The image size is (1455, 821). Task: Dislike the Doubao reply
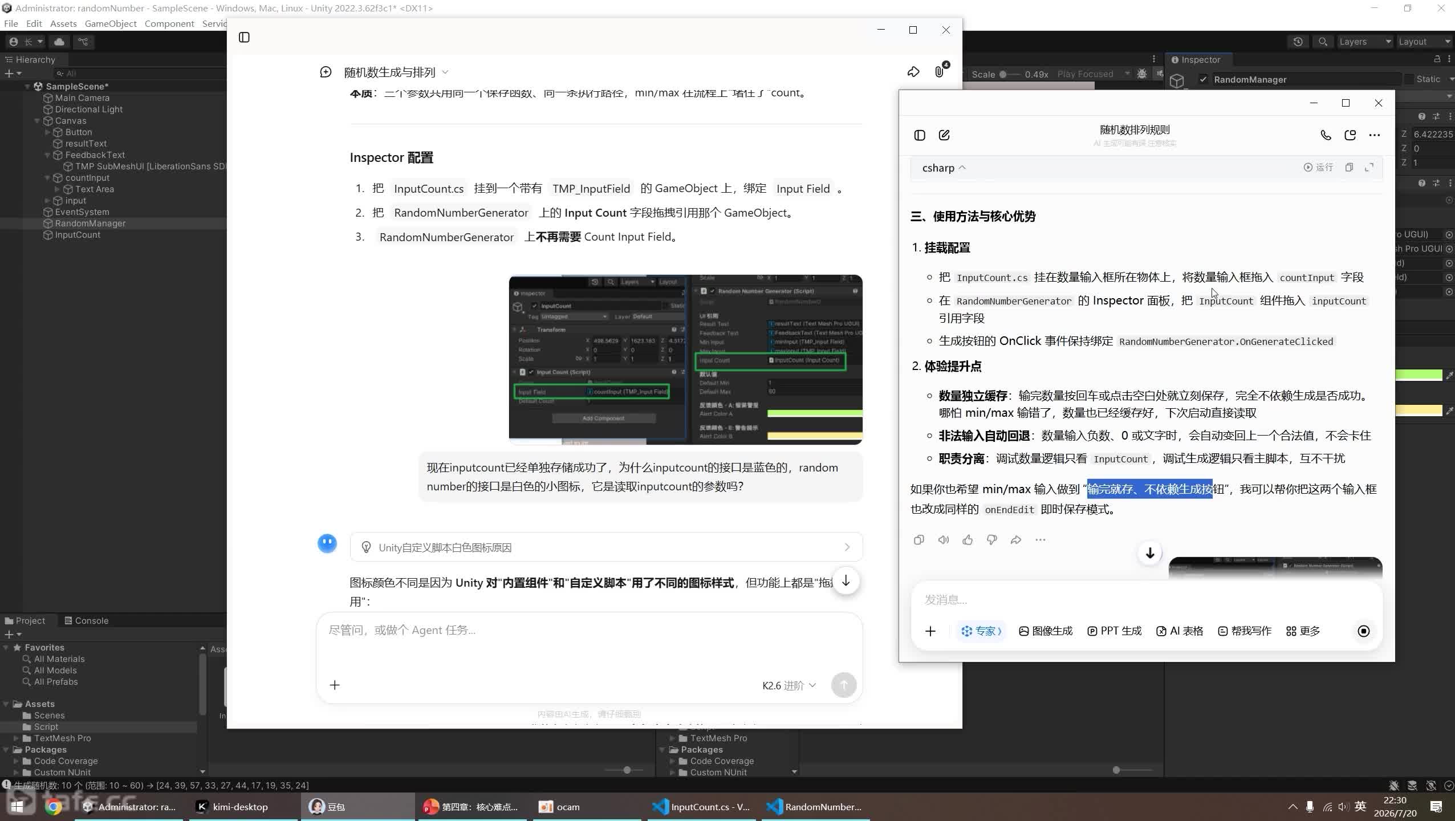992,540
